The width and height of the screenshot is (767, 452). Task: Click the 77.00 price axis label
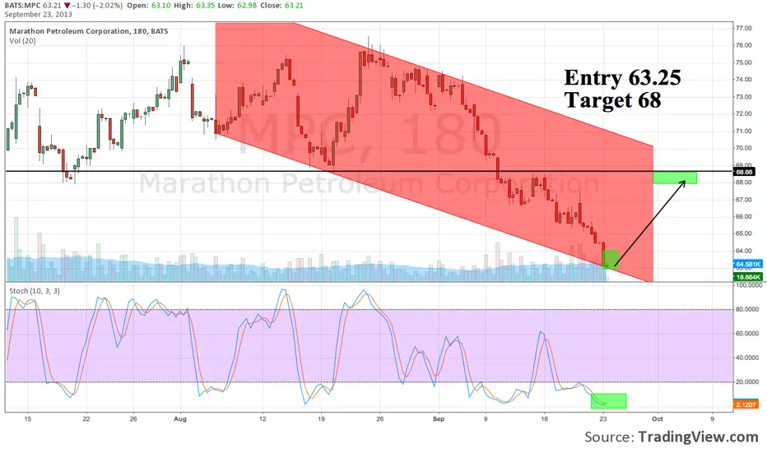point(743,28)
